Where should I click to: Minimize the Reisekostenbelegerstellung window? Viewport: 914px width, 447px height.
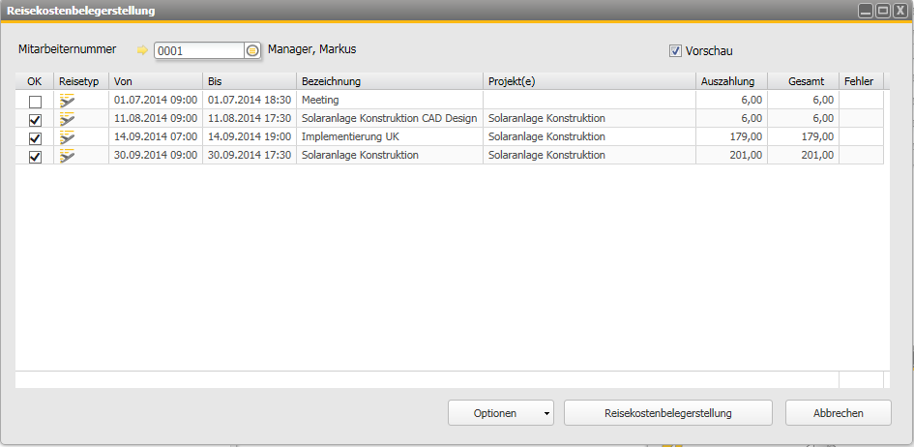(867, 11)
